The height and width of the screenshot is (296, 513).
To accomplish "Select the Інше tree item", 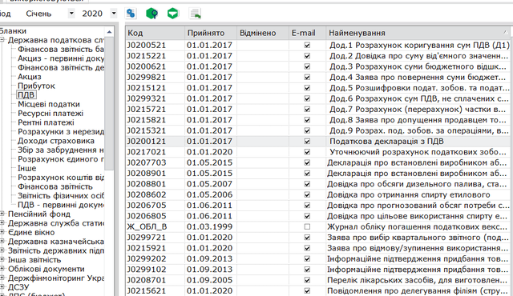I will tap(26, 168).
